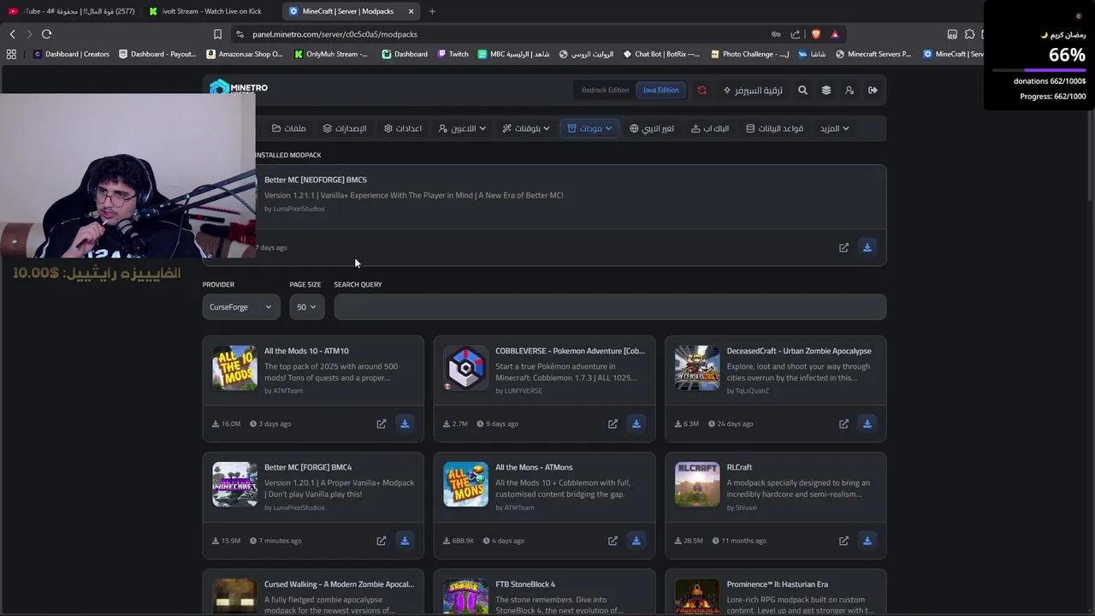
Task: Expand the اللاعبين (players) dropdown menu
Action: (x=462, y=128)
